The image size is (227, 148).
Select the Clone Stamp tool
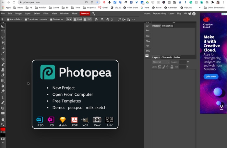[3, 70]
